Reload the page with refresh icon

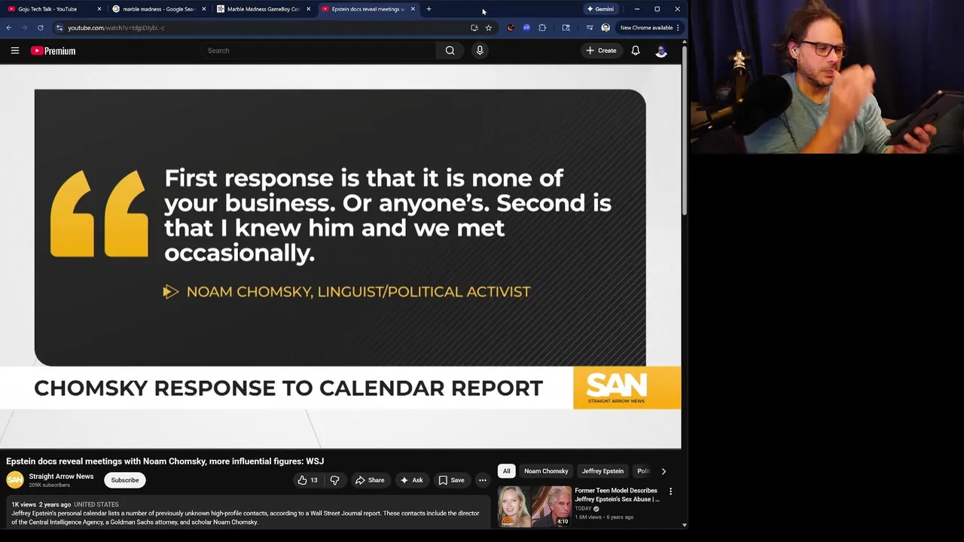[x=40, y=28]
